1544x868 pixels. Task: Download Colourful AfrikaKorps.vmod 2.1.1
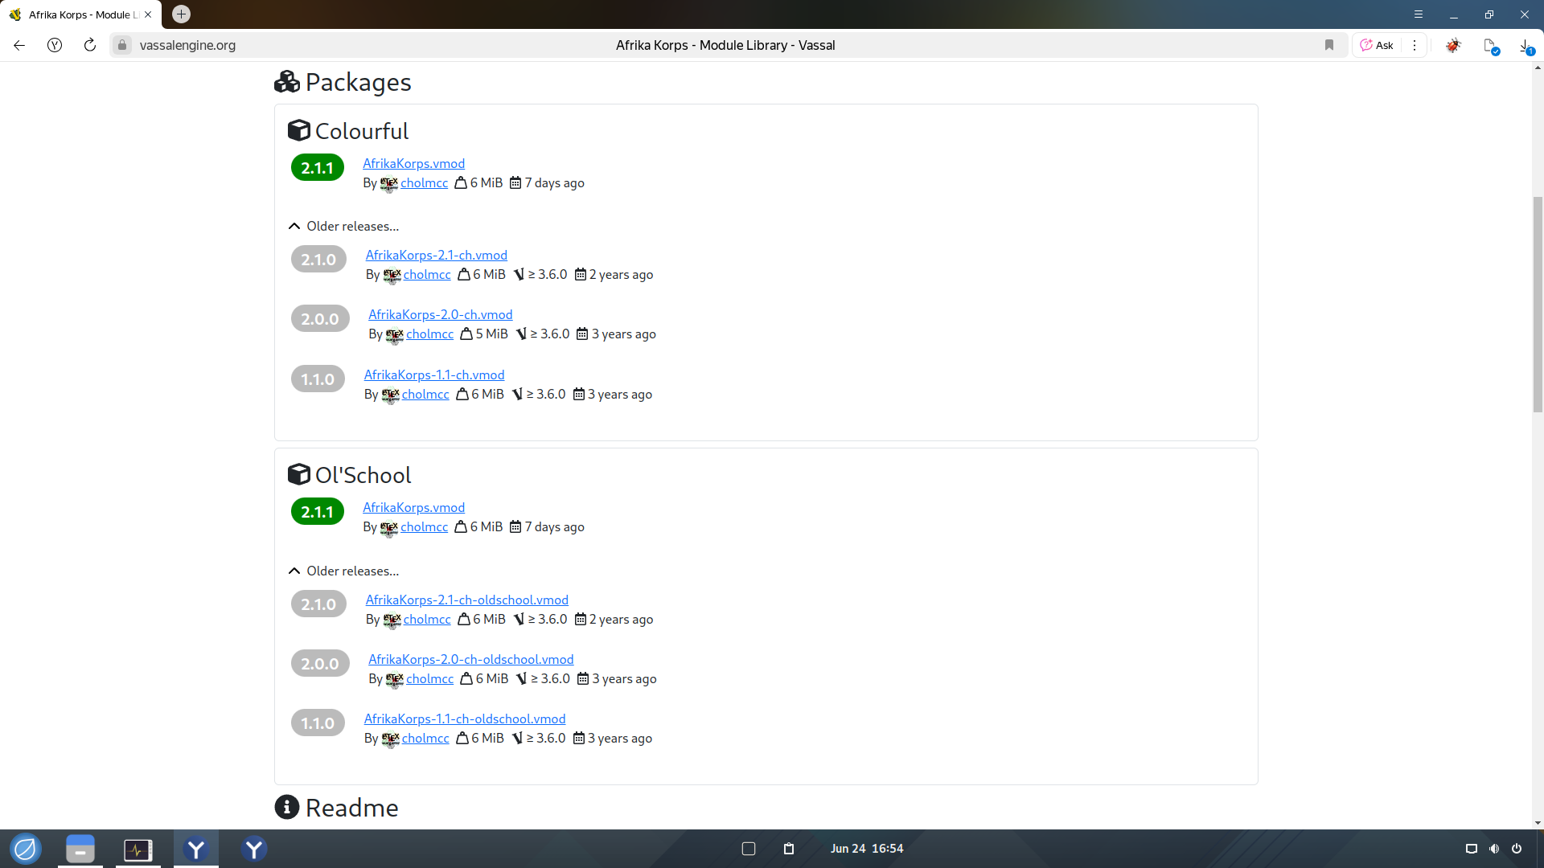413,163
